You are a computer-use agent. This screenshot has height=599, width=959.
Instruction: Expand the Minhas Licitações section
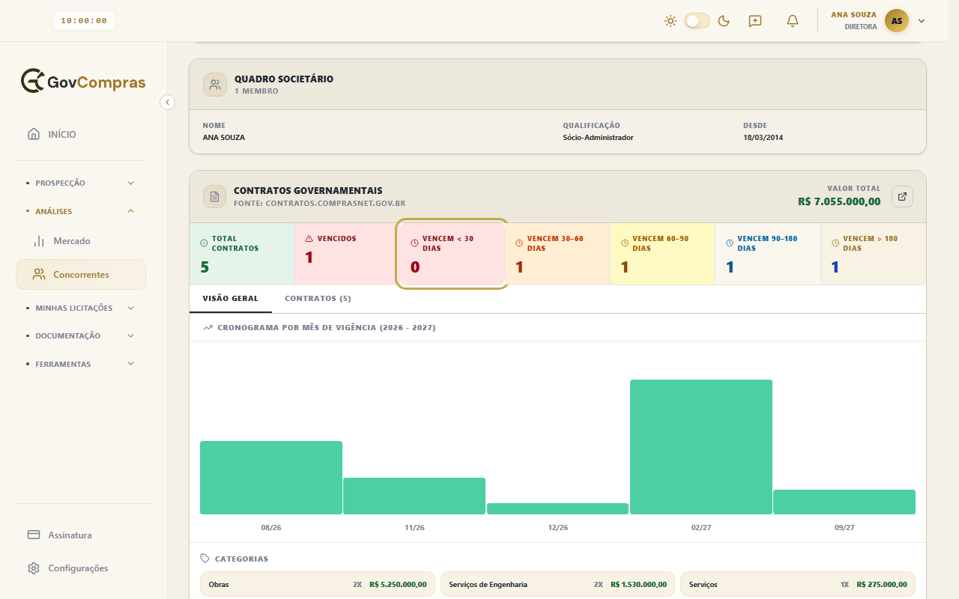81,308
